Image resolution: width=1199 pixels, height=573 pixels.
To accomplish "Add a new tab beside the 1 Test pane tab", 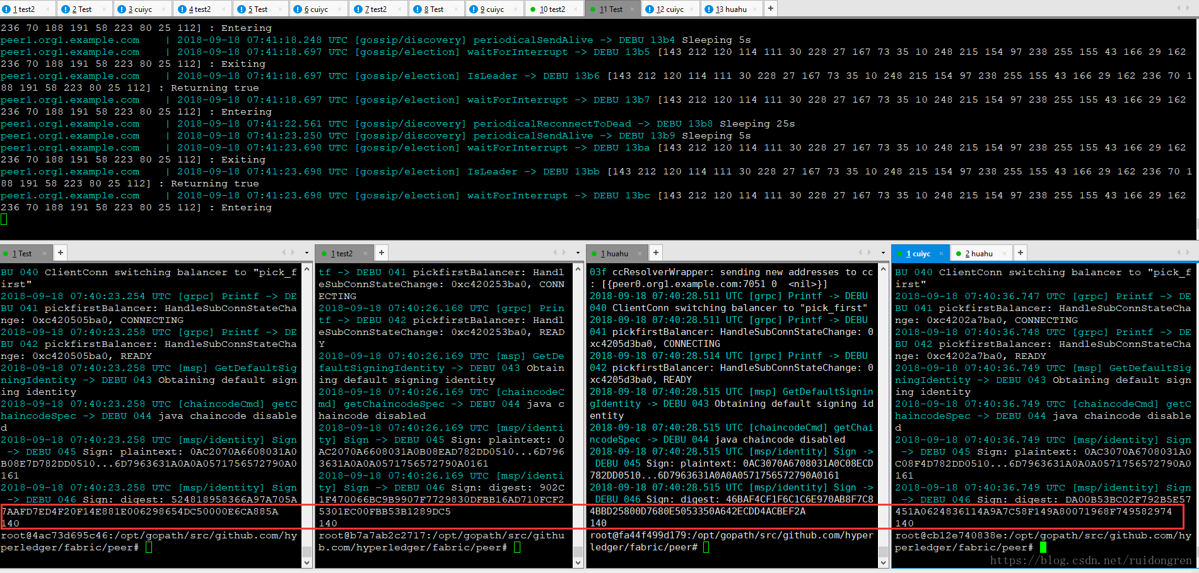I will (x=61, y=253).
